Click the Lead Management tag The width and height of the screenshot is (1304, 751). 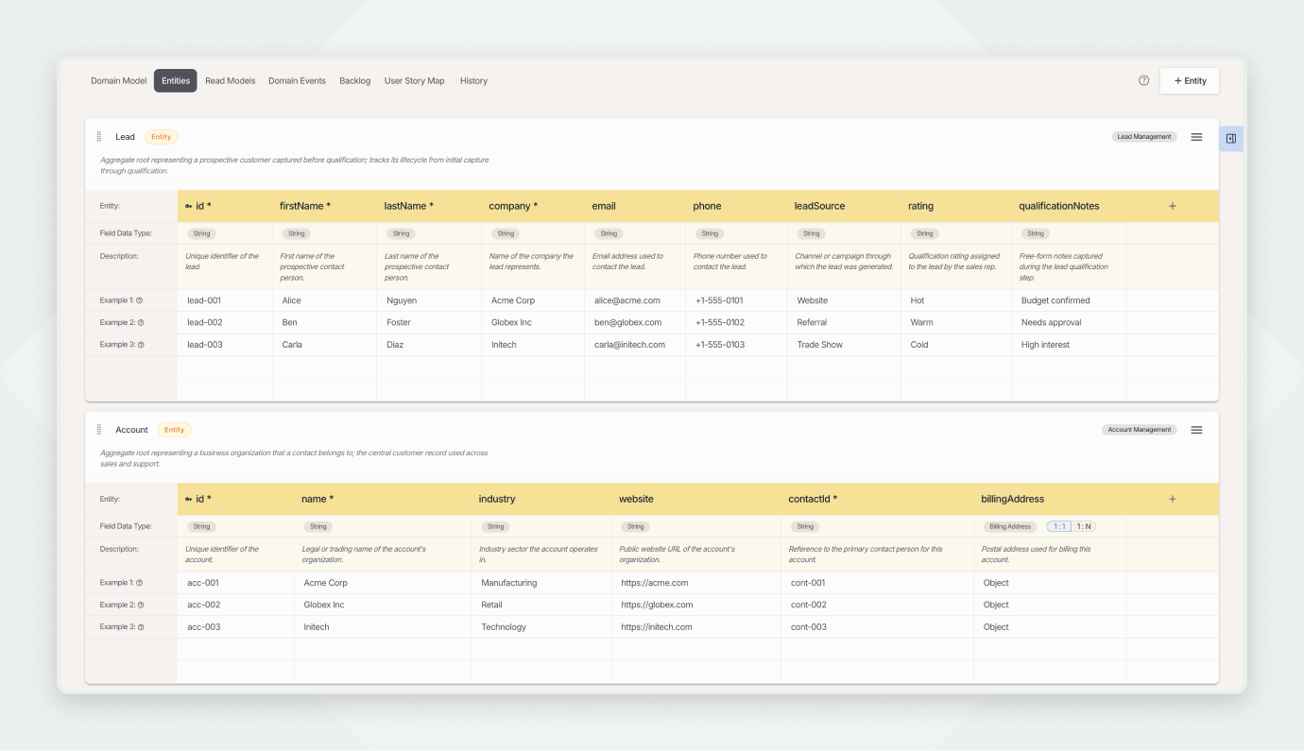coord(1144,137)
